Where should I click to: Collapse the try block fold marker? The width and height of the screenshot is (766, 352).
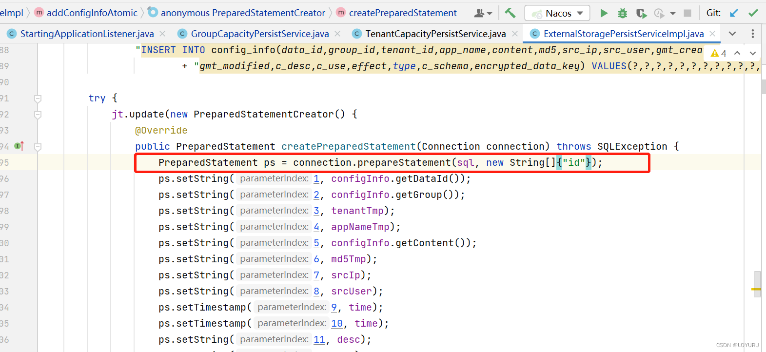point(38,98)
